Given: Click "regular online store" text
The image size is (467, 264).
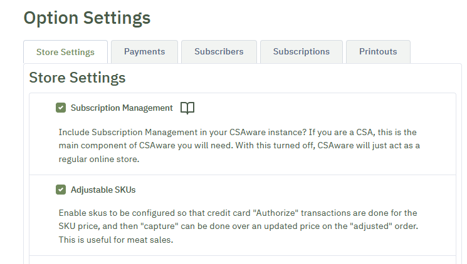Looking at the screenshot, I should [99, 160].
